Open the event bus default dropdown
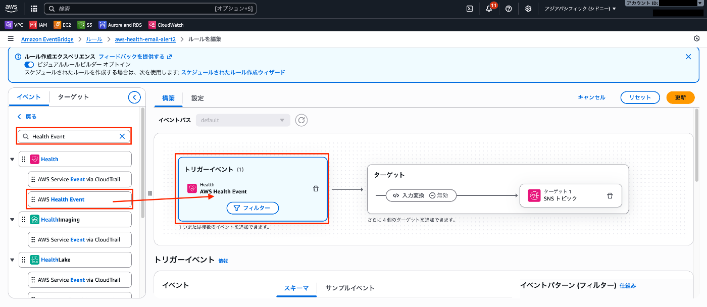This screenshot has height=307, width=707. click(243, 120)
